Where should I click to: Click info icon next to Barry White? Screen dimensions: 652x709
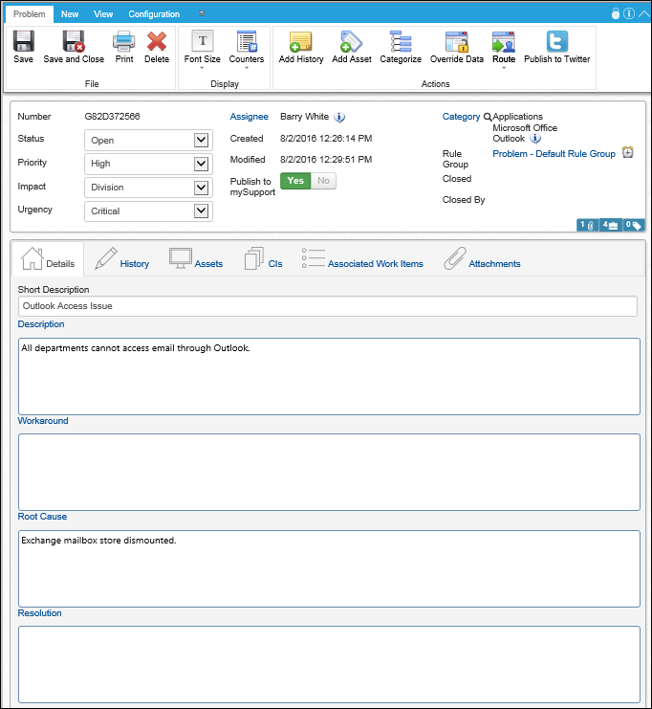pos(339,117)
